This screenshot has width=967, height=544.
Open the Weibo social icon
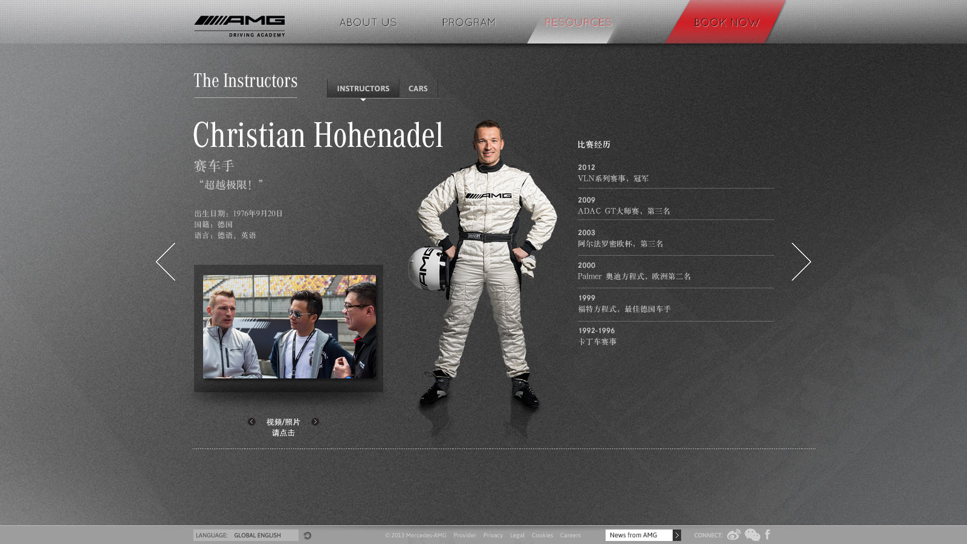(x=734, y=535)
